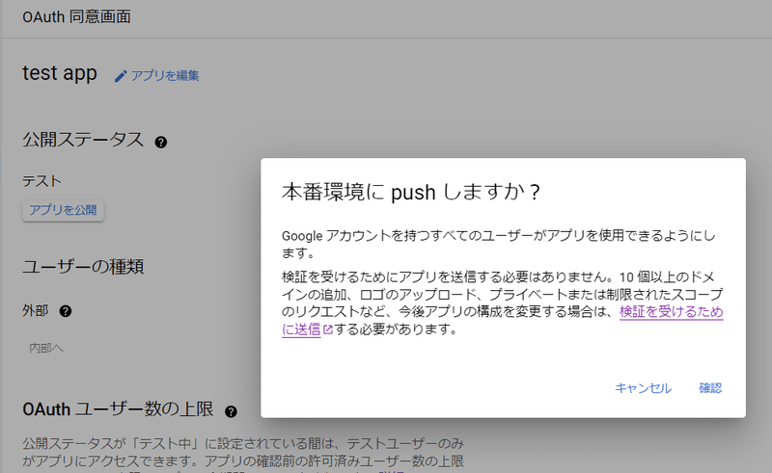Screen dimensions: 772x473
Task: Click the first dialog paragraph about Google アカウント
Action: click(498, 244)
